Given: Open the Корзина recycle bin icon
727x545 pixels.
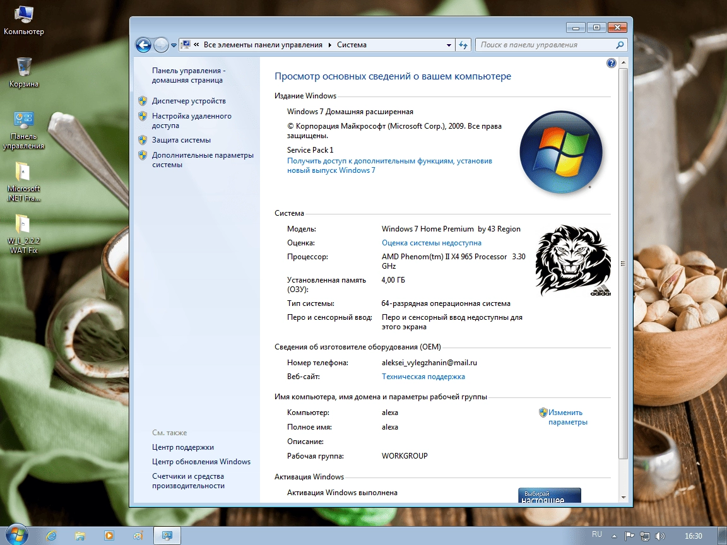Looking at the screenshot, I should (x=23, y=73).
